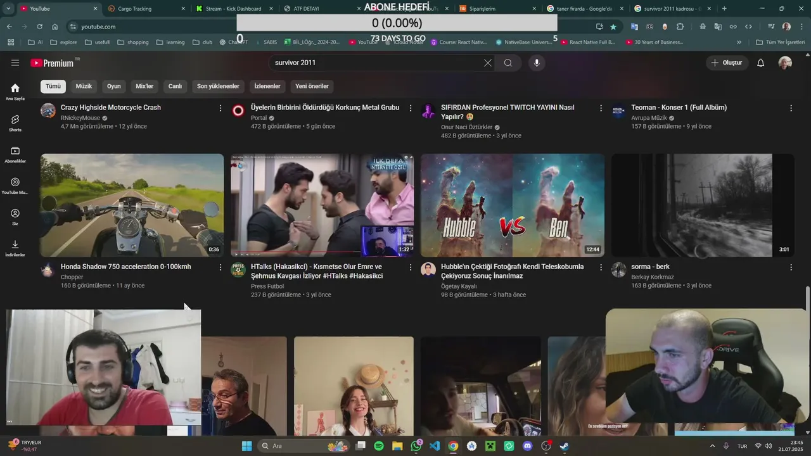The width and height of the screenshot is (811, 456).
Task: Open the browser home page button
Action: point(54,27)
